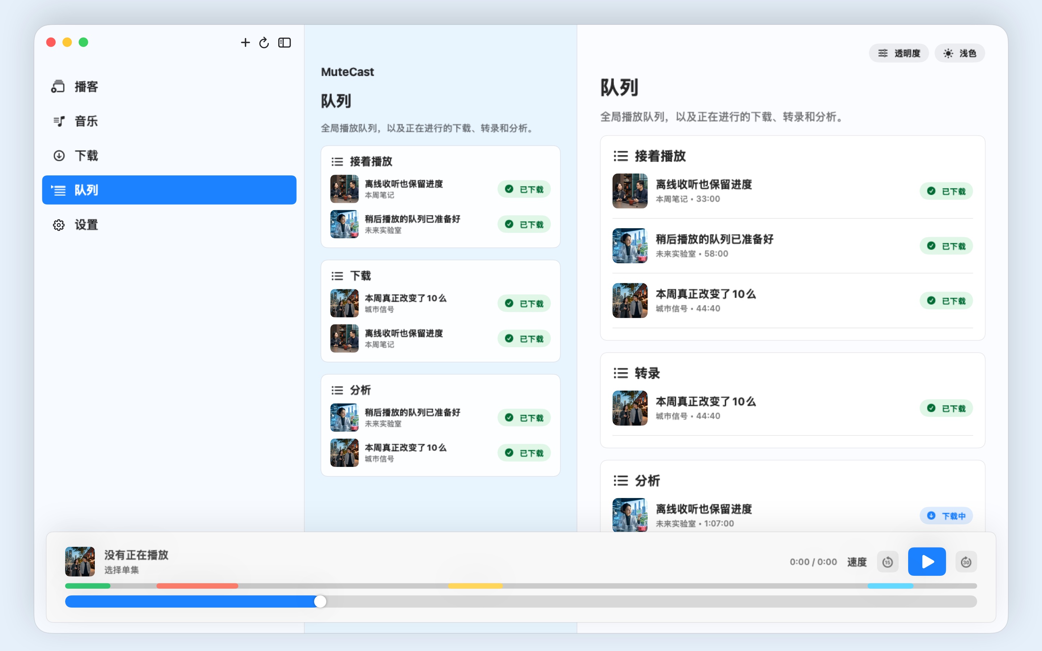Click 已下载 badge for 离线收听也保留进度 in middle 接着播放
The width and height of the screenshot is (1042, 651).
pyautogui.click(x=524, y=189)
